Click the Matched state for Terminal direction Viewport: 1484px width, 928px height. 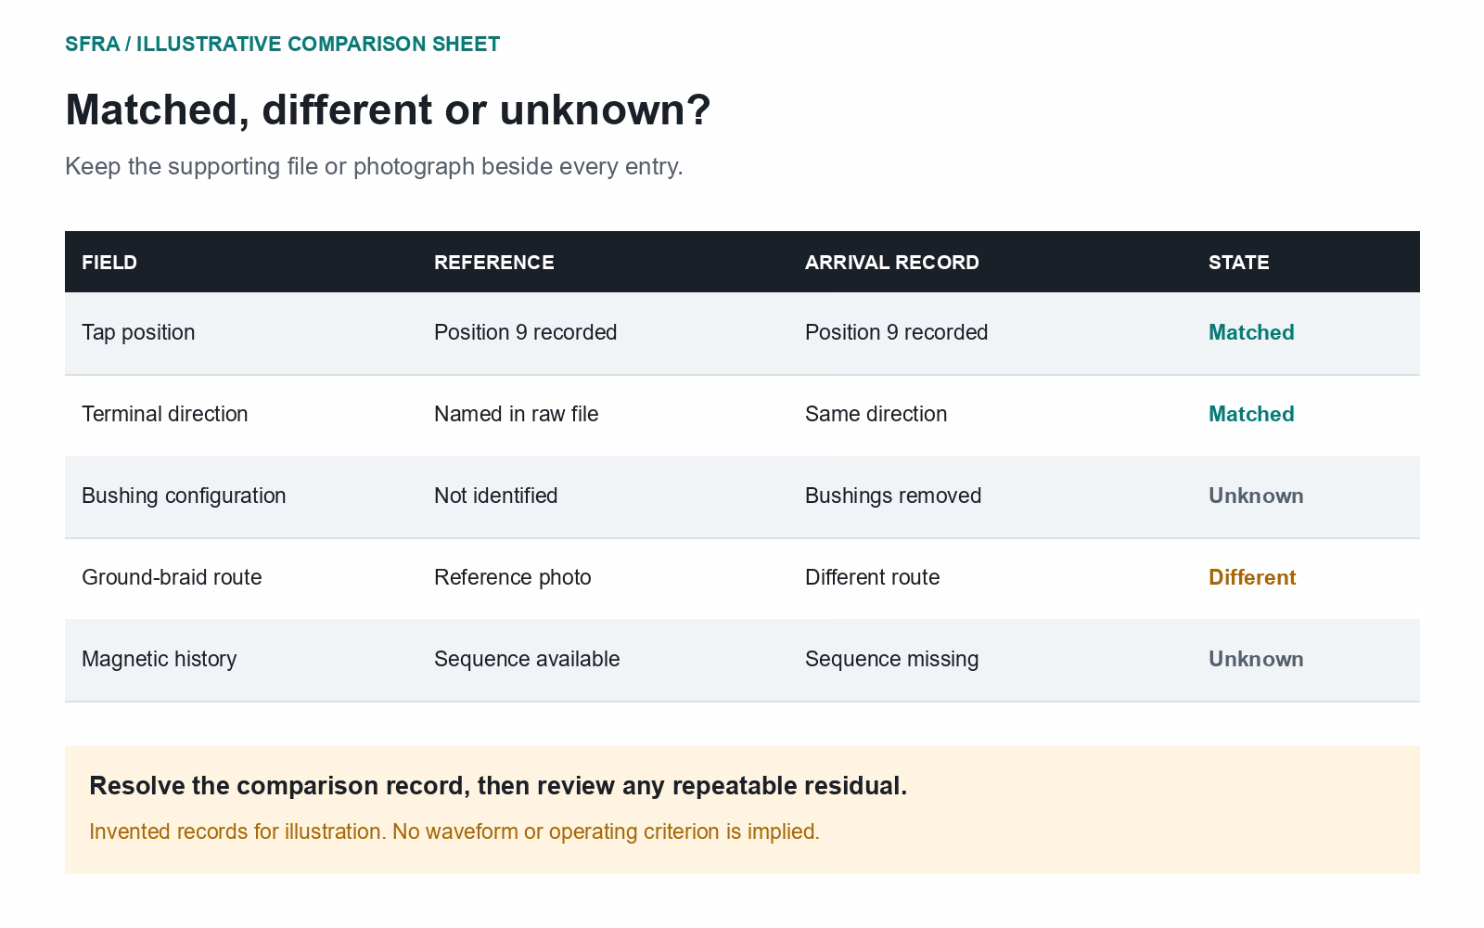[x=1251, y=414]
